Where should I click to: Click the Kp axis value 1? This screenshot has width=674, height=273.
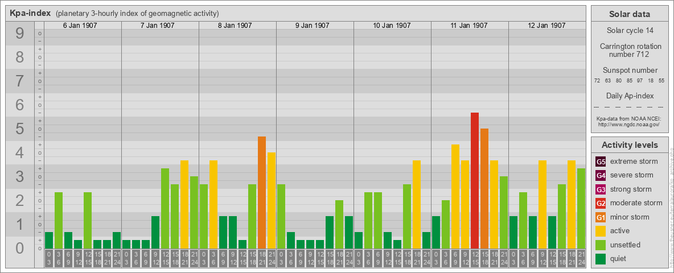[19, 224]
